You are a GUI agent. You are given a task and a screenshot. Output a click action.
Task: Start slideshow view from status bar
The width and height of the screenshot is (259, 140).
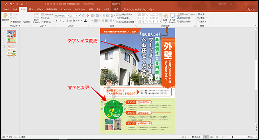click(x=223, y=137)
